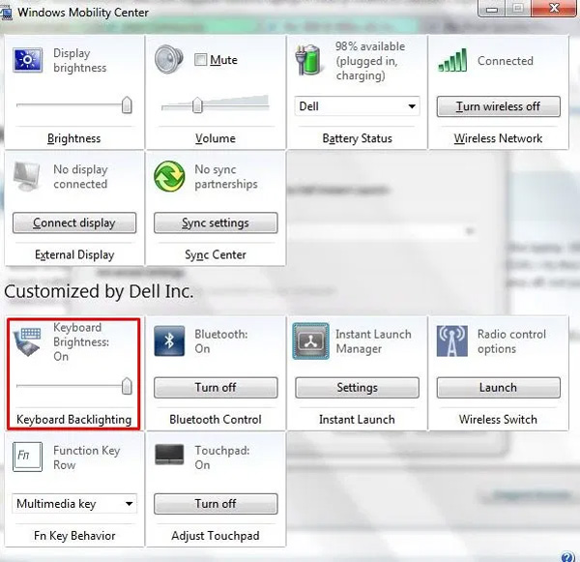Click the Adjust Touchpad label
580x562 pixels.
[216, 536]
